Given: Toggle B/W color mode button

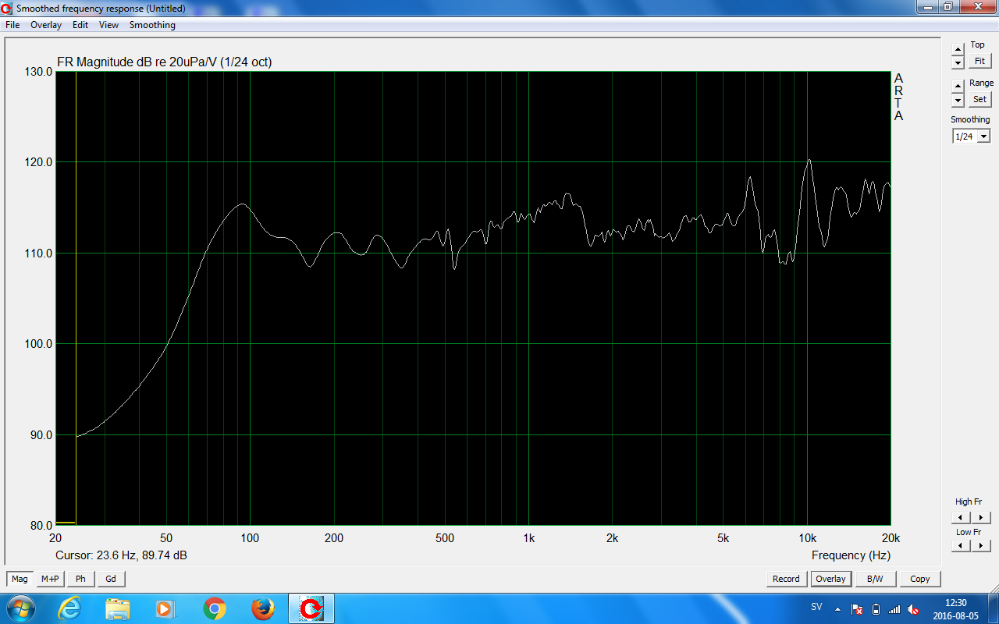Looking at the screenshot, I should [x=875, y=579].
